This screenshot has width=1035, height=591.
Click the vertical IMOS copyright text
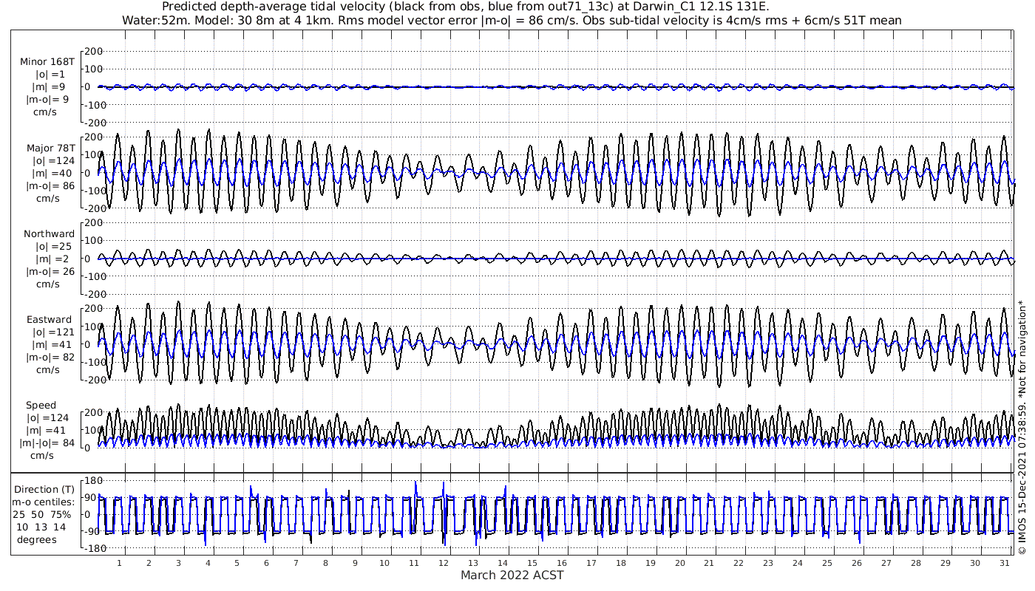click(1022, 427)
